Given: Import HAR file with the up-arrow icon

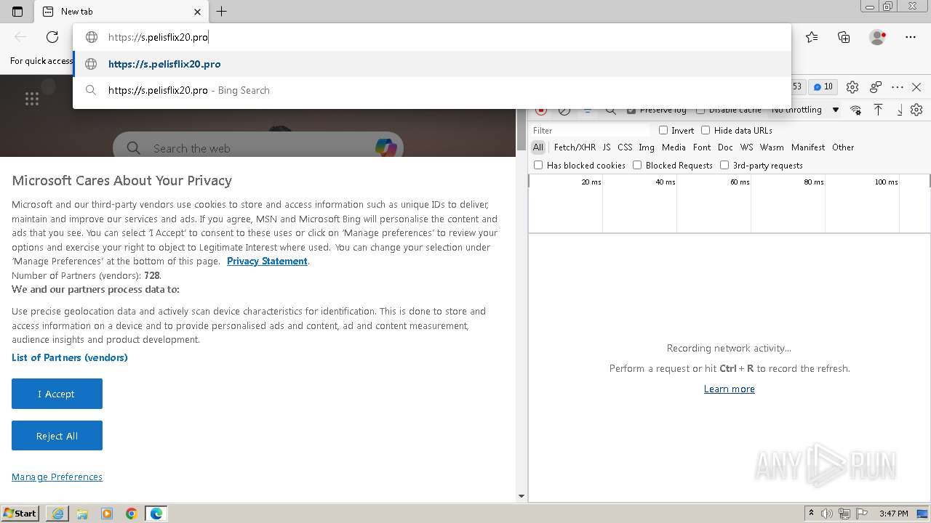Looking at the screenshot, I should tap(878, 110).
